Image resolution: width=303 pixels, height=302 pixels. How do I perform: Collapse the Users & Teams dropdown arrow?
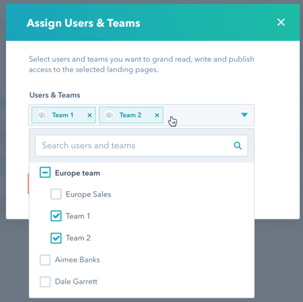tap(245, 115)
